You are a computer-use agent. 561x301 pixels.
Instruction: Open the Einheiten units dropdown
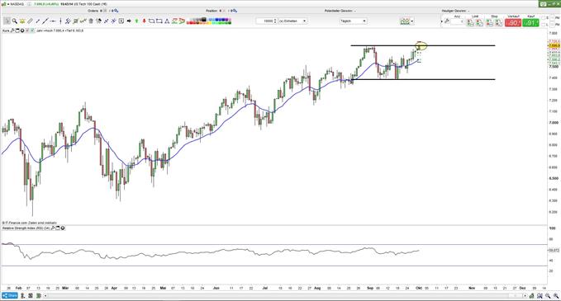(292, 21)
